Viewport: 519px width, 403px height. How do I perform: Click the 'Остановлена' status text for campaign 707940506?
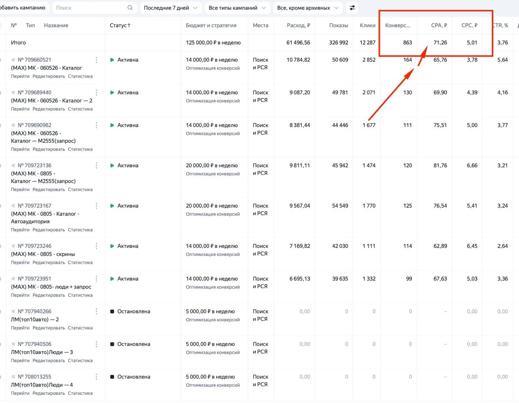pyautogui.click(x=134, y=344)
